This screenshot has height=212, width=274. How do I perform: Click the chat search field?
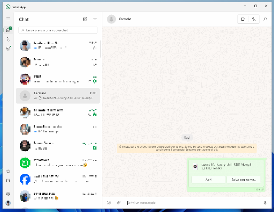(x=58, y=30)
